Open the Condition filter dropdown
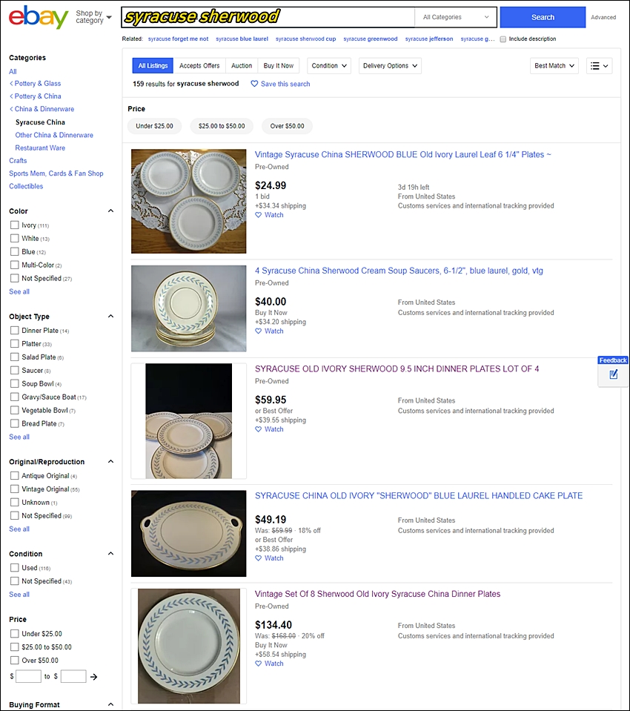The height and width of the screenshot is (711, 630). click(x=328, y=66)
